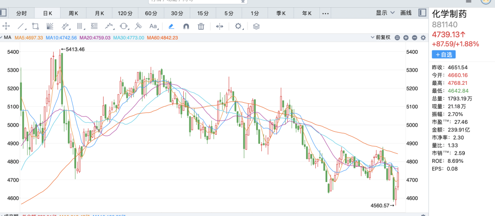The height and width of the screenshot is (216, 495).
Task: Switch to the 120分 tab
Action: tap(125, 13)
